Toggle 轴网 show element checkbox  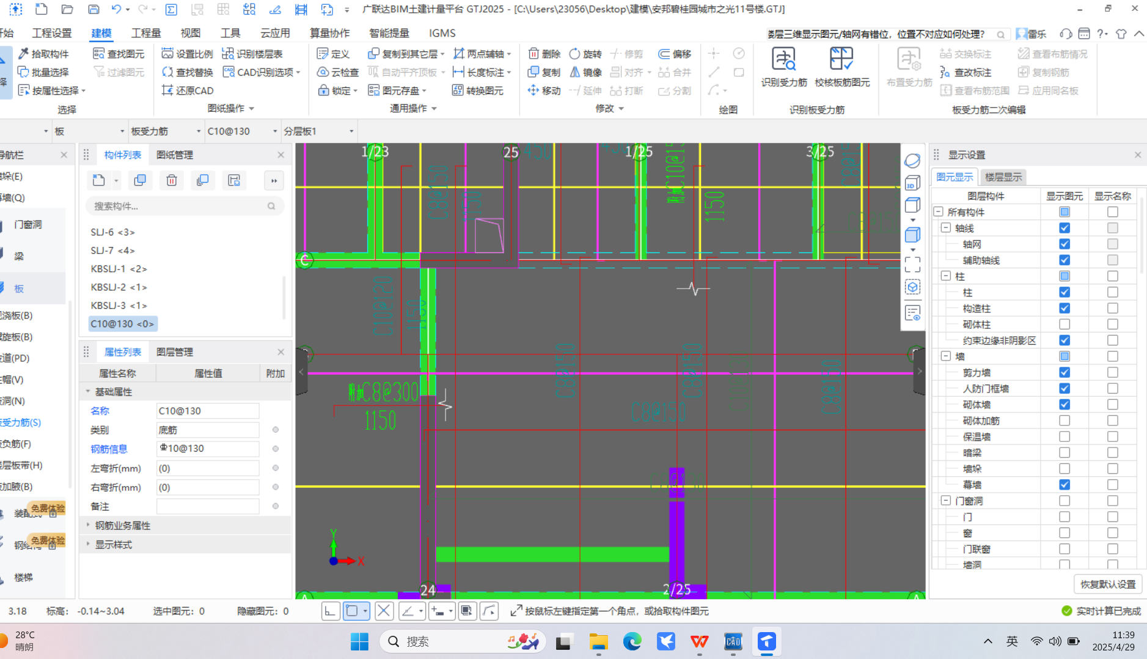[1065, 244]
